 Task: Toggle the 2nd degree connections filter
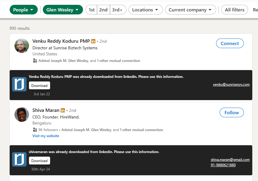pos(103,10)
